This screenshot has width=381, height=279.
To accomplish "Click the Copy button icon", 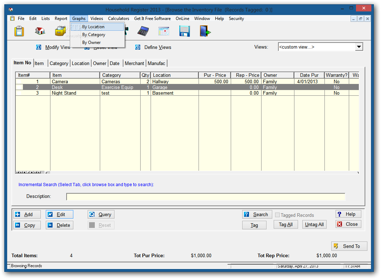I will coord(18,225).
